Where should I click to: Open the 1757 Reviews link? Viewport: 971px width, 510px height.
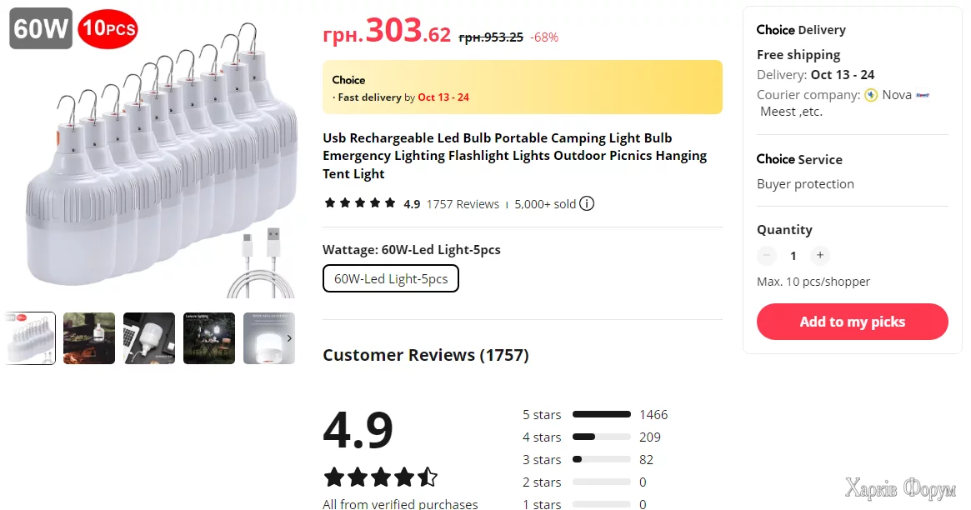pos(463,204)
